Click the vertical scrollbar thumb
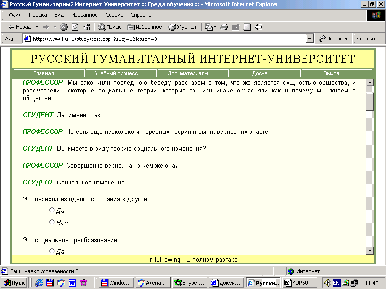The image size is (386, 289). click(x=370, y=102)
